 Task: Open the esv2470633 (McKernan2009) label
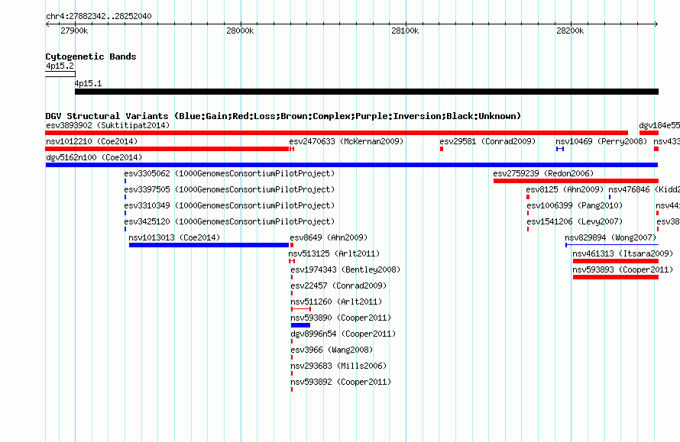pyautogui.click(x=347, y=141)
